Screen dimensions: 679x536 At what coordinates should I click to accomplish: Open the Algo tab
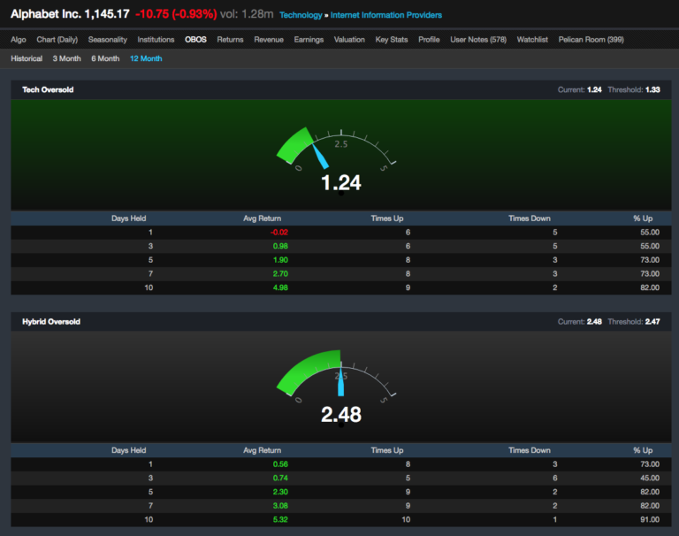click(x=19, y=40)
